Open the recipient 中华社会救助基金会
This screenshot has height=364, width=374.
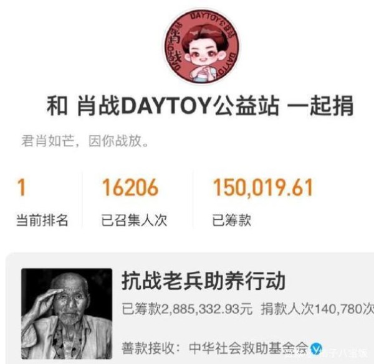(x=249, y=348)
